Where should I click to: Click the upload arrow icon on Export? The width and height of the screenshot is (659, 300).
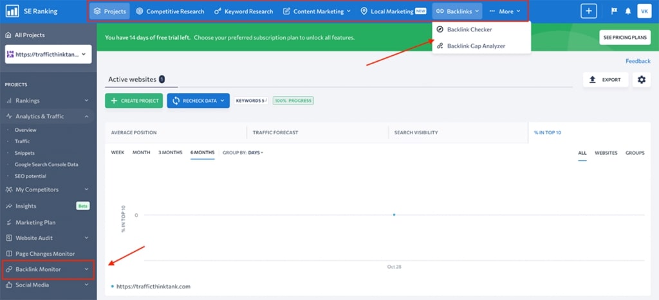[x=593, y=80]
